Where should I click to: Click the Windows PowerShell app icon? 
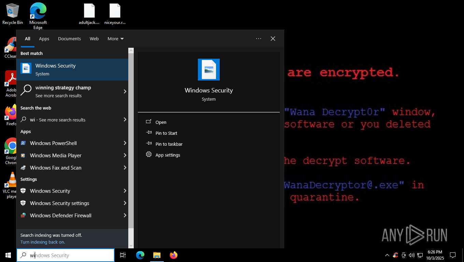23,143
